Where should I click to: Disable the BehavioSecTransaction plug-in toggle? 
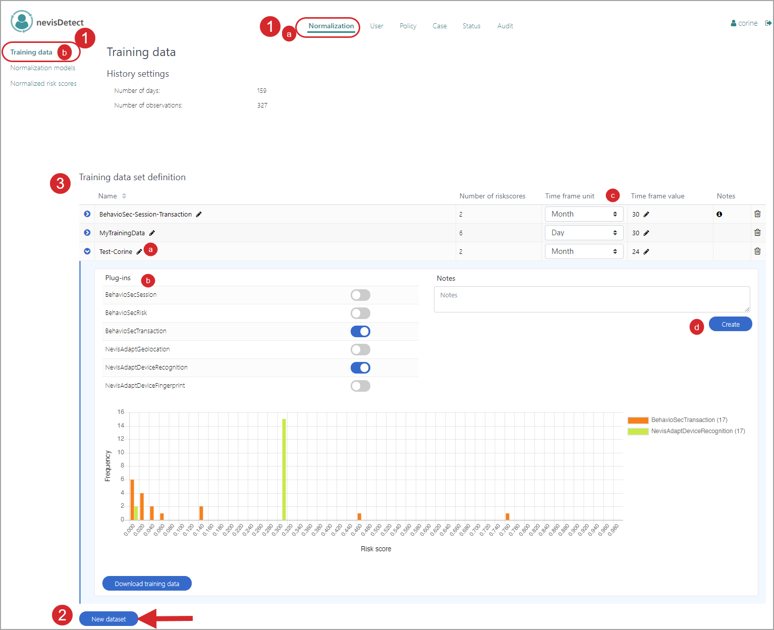tap(360, 332)
